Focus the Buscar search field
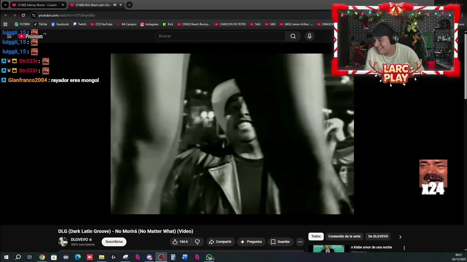 click(x=220, y=36)
